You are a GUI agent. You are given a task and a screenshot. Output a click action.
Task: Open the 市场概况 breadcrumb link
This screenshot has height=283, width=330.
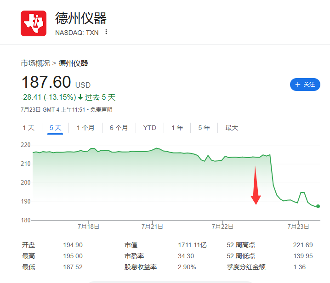click(x=35, y=63)
